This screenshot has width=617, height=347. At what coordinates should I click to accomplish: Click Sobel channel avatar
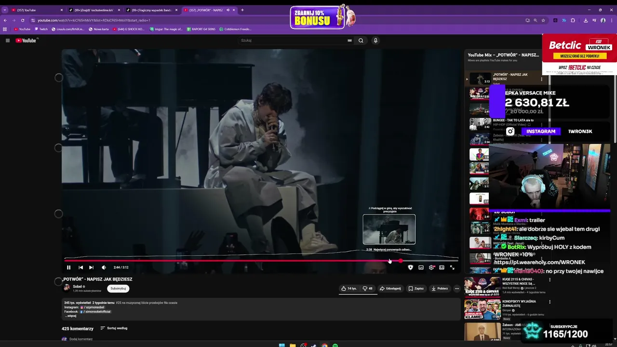[67, 288]
